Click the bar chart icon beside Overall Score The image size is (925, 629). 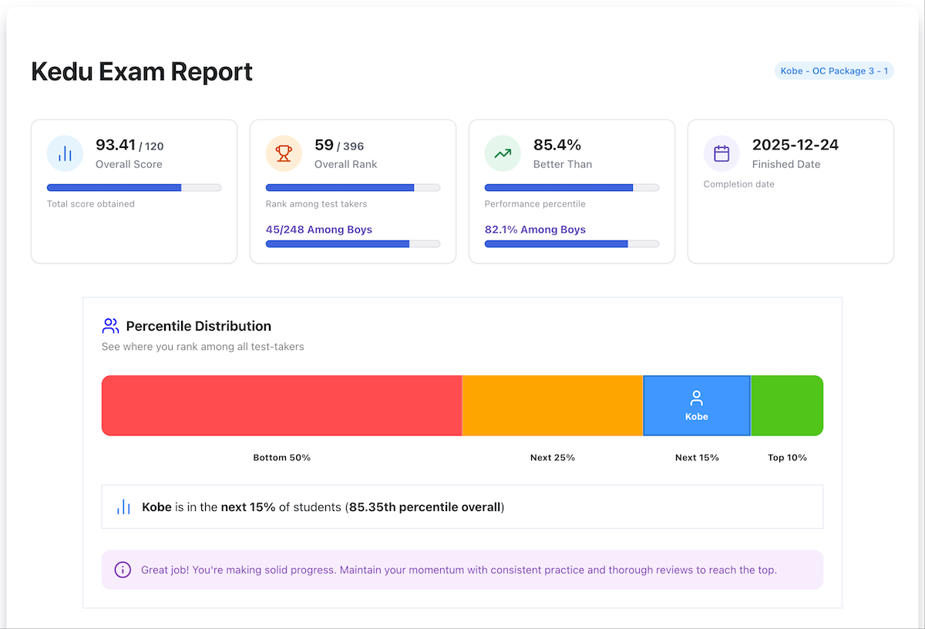(65, 153)
